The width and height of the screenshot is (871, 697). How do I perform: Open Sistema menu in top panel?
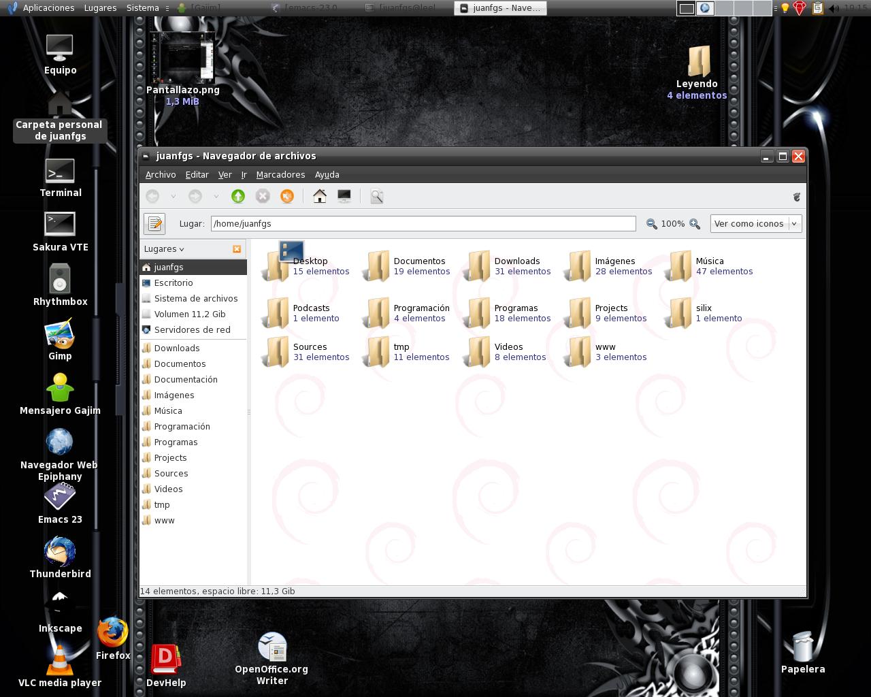pyautogui.click(x=142, y=8)
